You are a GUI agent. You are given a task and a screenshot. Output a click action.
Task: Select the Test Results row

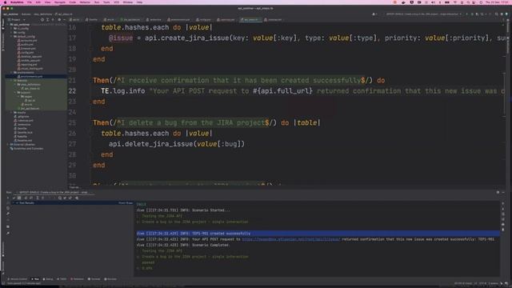[x=72, y=202]
